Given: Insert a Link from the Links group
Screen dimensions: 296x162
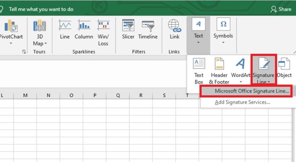Looking at the screenshot, I should tap(174, 30).
